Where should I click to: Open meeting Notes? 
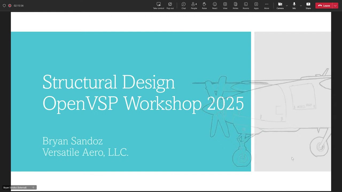[235, 6]
